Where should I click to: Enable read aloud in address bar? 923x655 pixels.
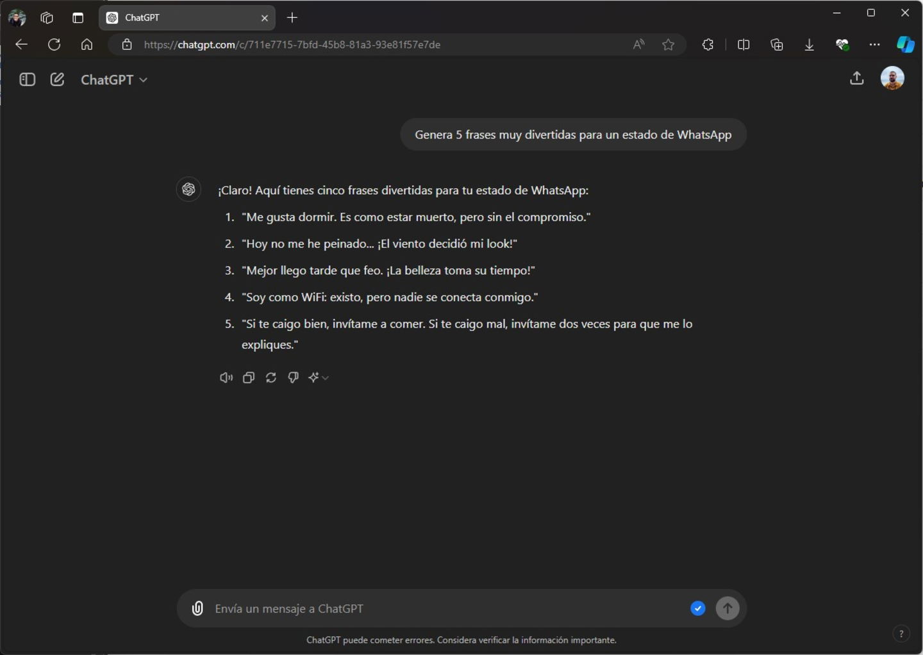pyautogui.click(x=638, y=44)
